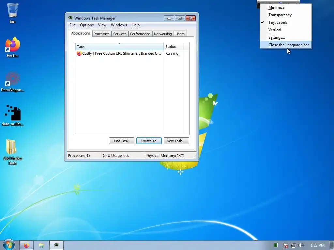The image size is (334, 250).
Task: Switch to the Services tab
Action: [120, 34]
